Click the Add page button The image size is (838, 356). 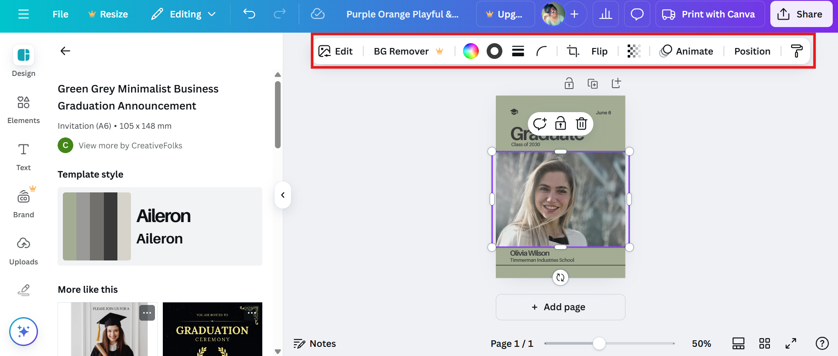(560, 307)
